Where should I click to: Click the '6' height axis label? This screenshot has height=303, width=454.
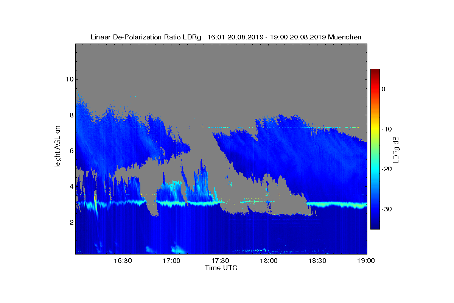coord(71,151)
